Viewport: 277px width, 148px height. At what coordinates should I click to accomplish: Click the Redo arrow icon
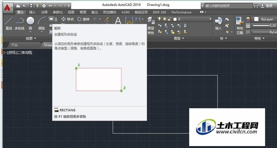[60, 6]
